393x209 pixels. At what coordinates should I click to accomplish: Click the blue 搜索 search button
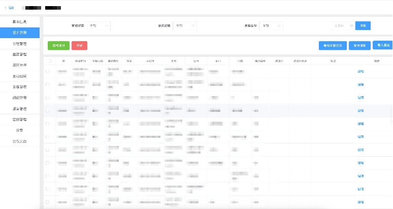tap(363, 25)
